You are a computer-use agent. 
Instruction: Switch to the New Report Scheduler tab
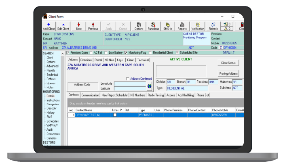[114, 95]
